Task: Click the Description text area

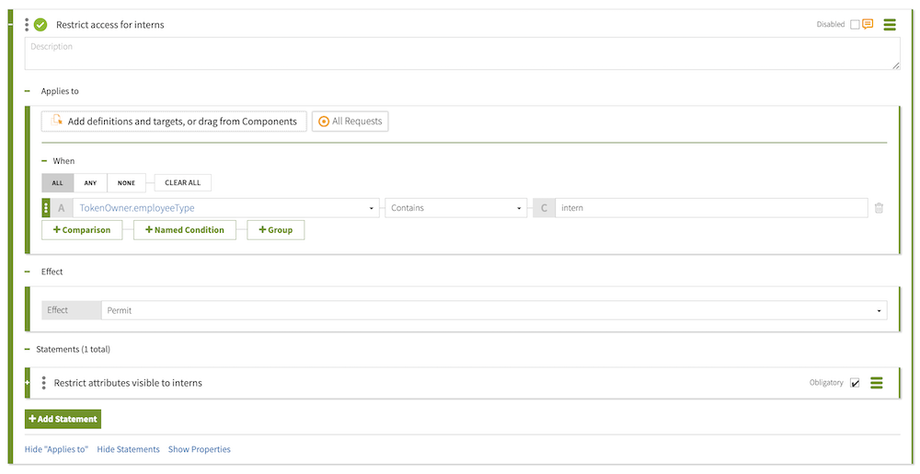Action: coord(462,53)
